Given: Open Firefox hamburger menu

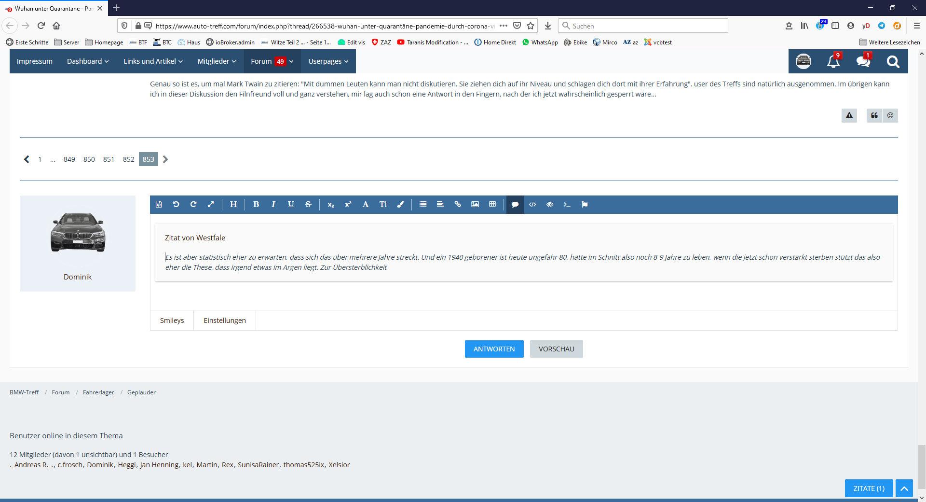Looking at the screenshot, I should [917, 26].
